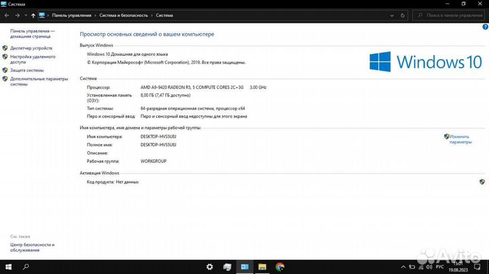The height and width of the screenshot is (274, 489).
Task: Open the notification center icon
Action: [477, 267]
